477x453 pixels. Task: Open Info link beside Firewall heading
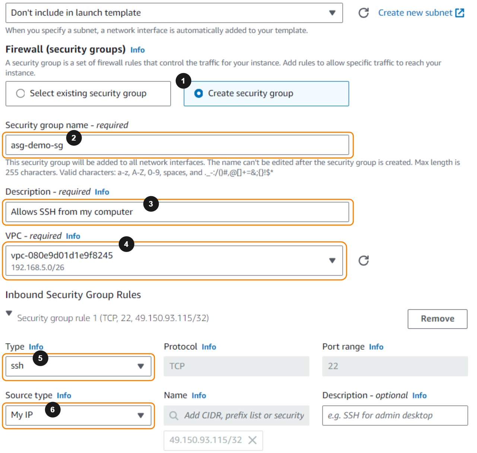137,50
